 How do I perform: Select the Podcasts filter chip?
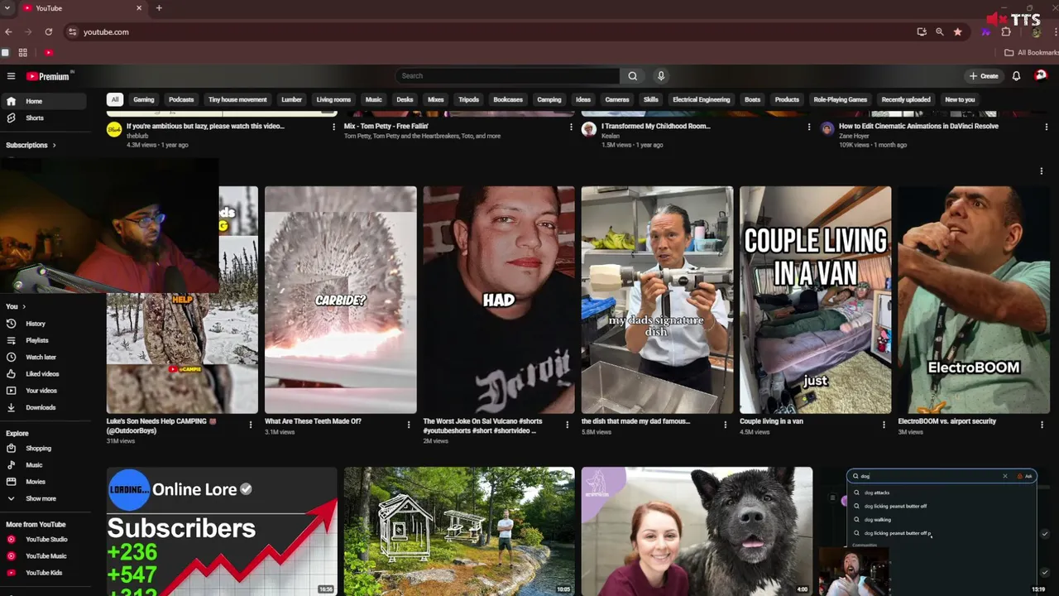pyautogui.click(x=181, y=99)
